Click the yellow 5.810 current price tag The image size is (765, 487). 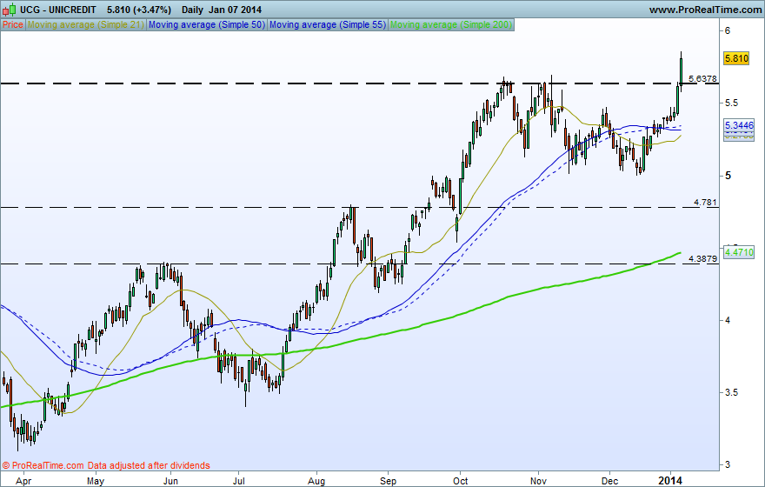pyautogui.click(x=736, y=58)
